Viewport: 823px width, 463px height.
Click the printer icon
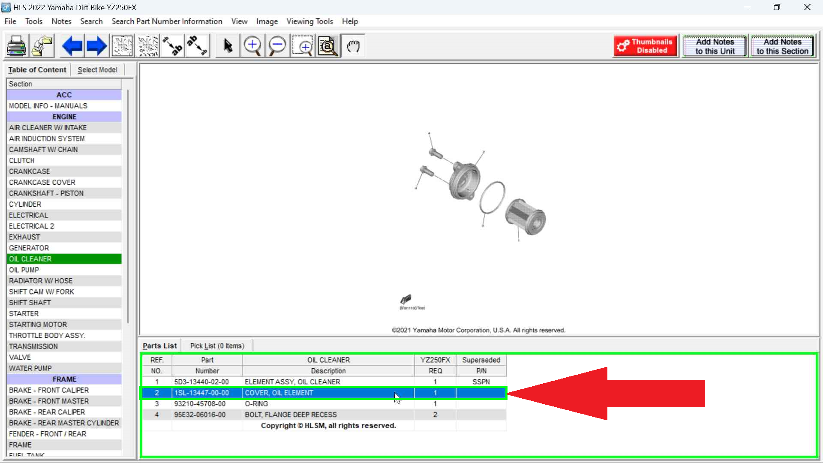coord(16,46)
